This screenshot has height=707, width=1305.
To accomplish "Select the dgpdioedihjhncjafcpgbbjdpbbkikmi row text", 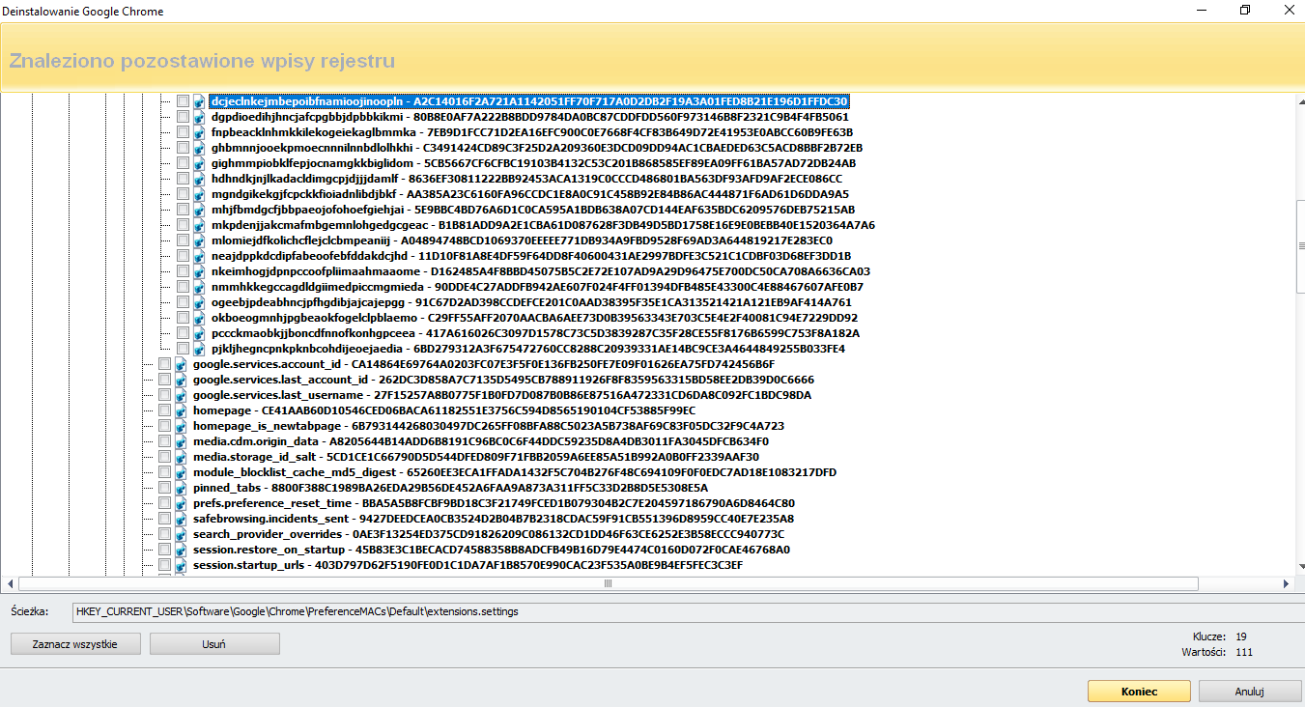I will 530,117.
